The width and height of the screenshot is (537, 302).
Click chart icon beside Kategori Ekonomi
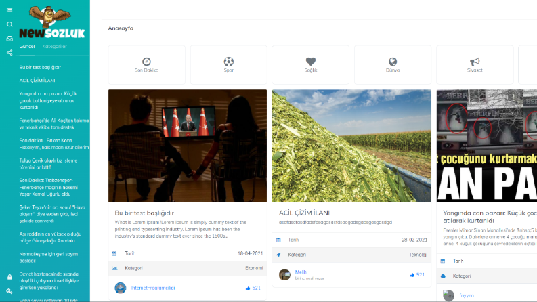[x=114, y=268]
